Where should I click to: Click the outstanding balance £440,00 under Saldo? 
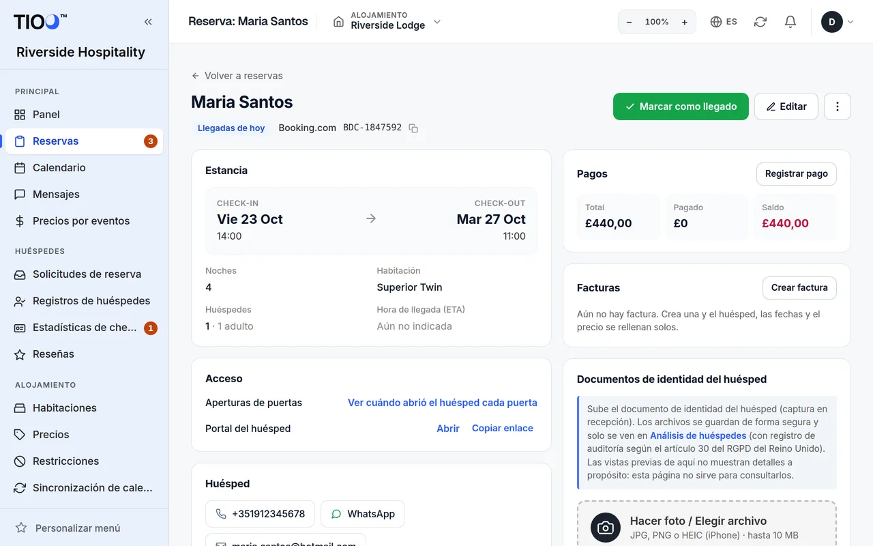tap(785, 223)
